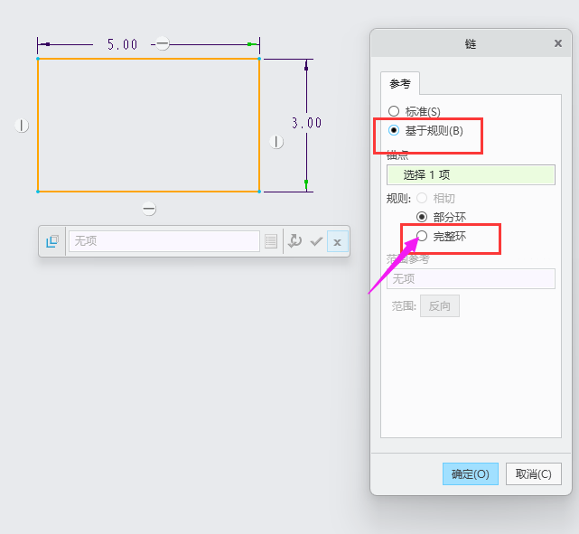Select the rectangle's top orange edge

(148, 59)
